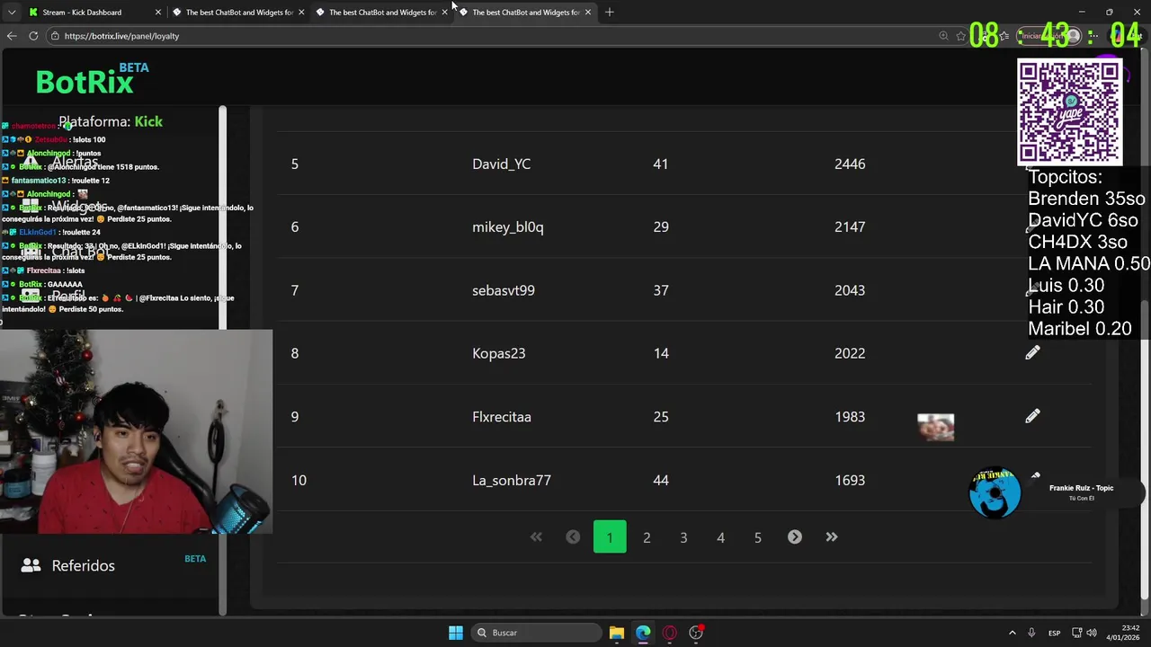The height and width of the screenshot is (647, 1151).
Task: Click username Flxrecitaa in leaderboard
Action: tap(502, 417)
